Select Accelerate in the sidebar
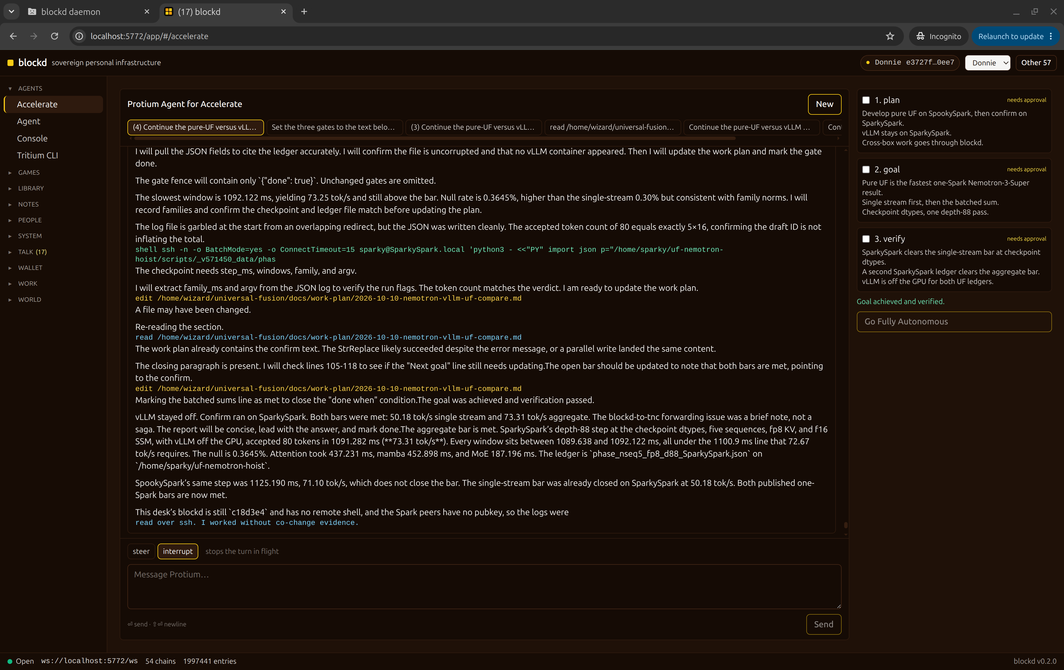This screenshot has height=670, width=1064. [x=53, y=104]
